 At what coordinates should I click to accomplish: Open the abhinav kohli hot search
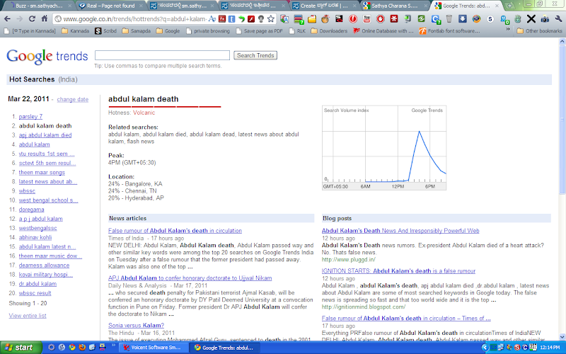(35, 237)
